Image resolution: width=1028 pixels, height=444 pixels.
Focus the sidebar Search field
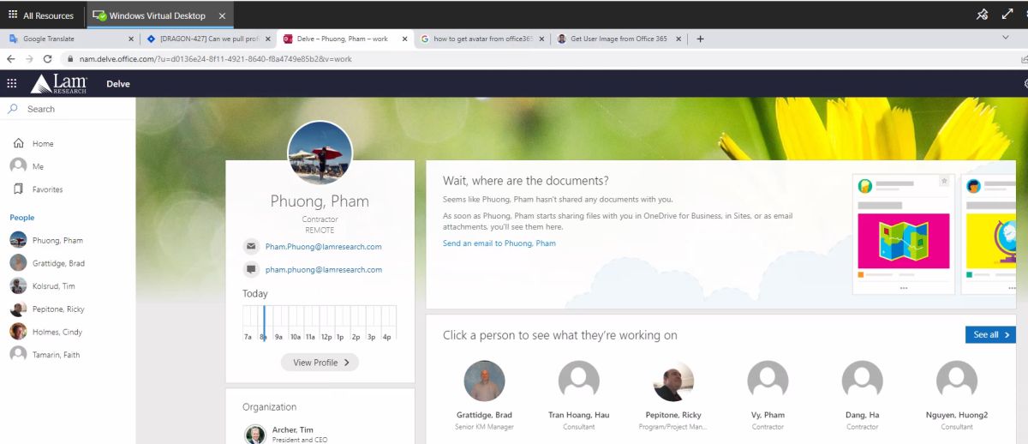68,109
